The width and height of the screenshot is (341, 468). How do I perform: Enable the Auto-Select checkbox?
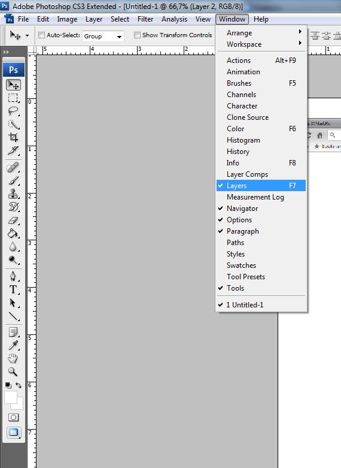tap(41, 35)
